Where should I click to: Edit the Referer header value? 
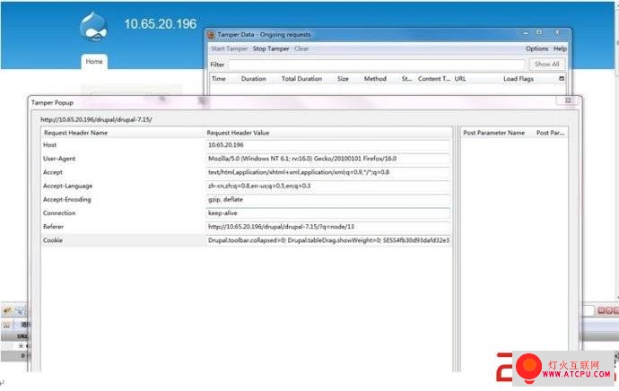point(327,227)
